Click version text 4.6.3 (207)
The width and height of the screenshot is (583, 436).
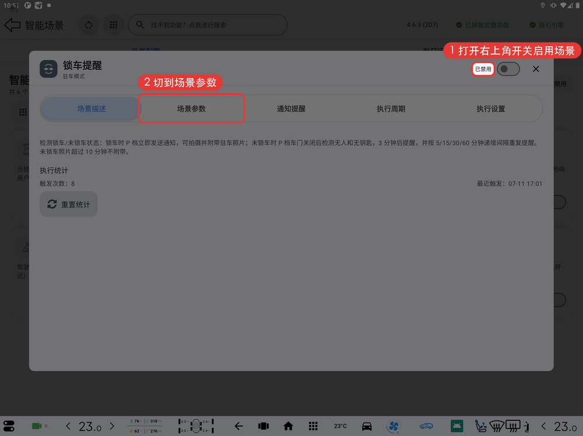(x=422, y=25)
